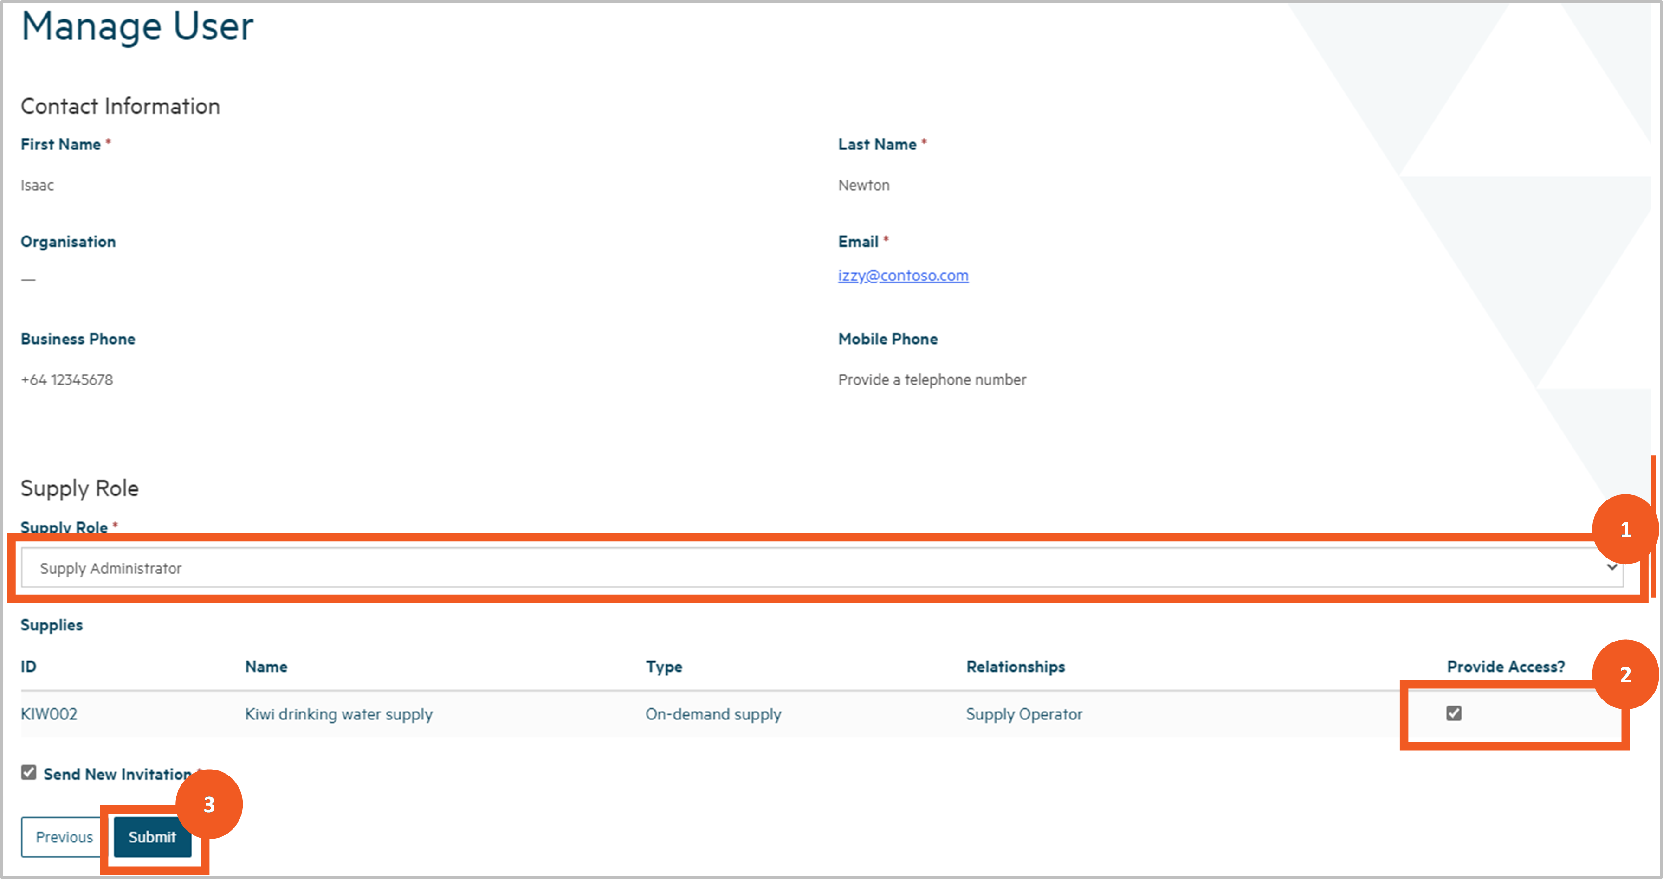Click the Mobile Phone input field
Image resolution: width=1663 pixels, height=879 pixels.
point(932,379)
